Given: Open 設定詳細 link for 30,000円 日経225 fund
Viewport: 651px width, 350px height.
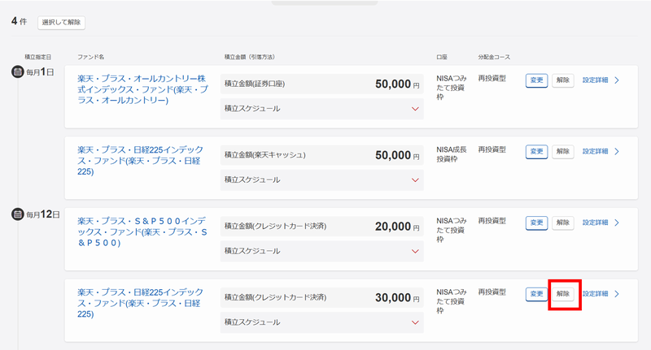Looking at the screenshot, I should pos(595,294).
